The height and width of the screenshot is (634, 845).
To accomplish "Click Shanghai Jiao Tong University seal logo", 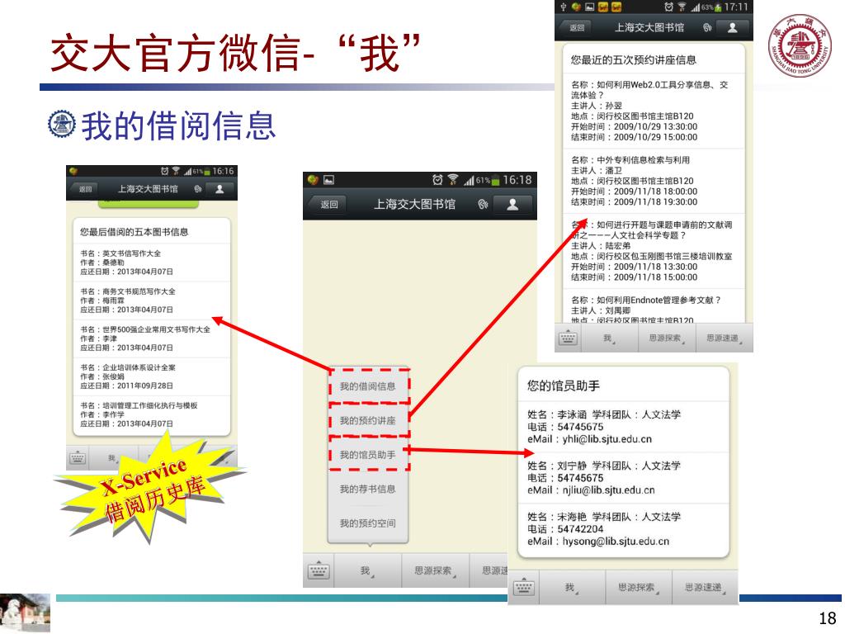I will coord(800,45).
